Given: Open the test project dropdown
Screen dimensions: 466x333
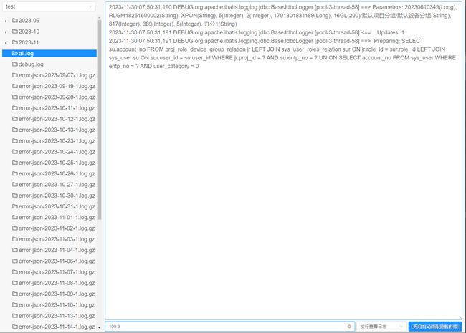Looking at the screenshot, I should [49, 6].
